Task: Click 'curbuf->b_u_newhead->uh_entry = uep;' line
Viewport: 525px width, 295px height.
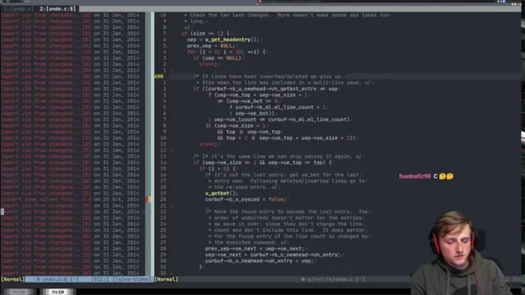Action: [259, 261]
